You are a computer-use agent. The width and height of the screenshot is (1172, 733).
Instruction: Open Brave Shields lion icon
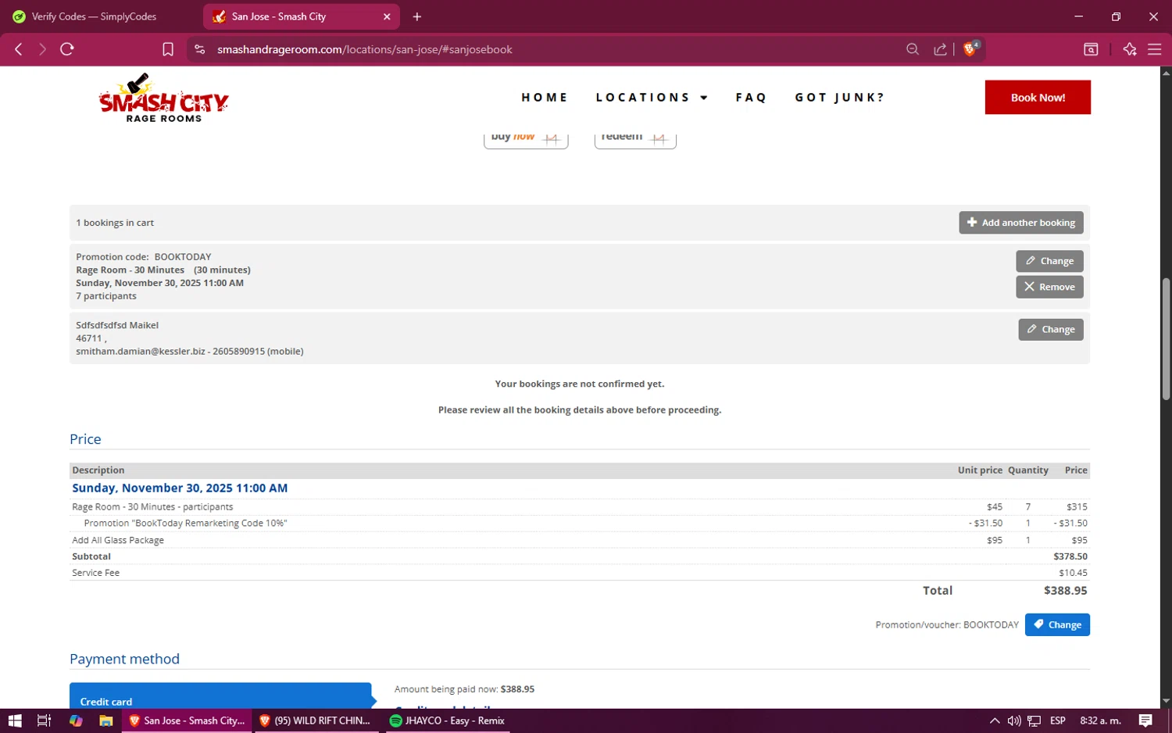[970, 49]
